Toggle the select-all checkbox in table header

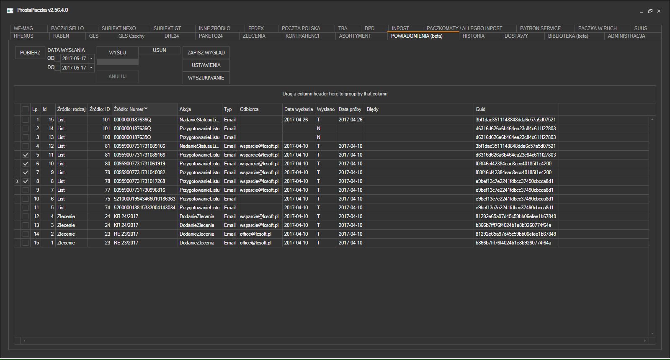(26, 109)
